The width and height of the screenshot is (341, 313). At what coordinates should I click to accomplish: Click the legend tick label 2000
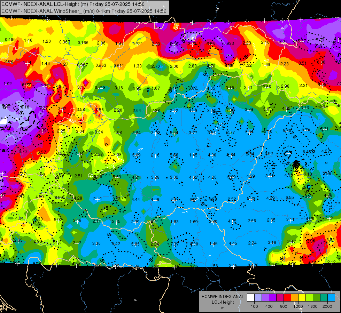tap(327, 306)
